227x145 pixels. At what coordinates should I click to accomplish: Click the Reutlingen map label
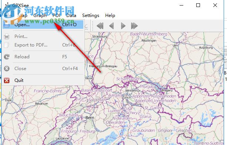(x=149, y=41)
